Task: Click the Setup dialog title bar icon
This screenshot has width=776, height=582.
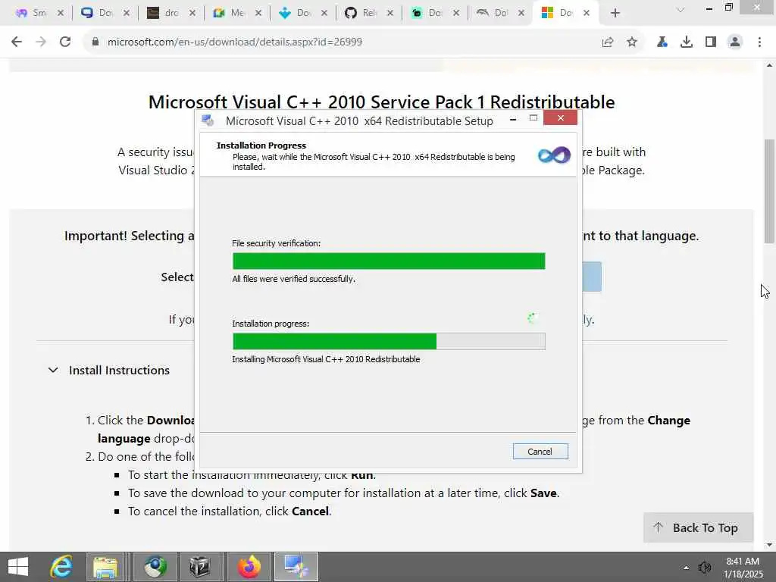Action: point(208,120)
